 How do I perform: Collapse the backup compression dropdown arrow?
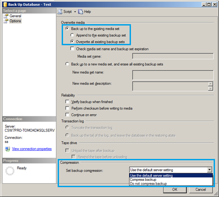coord(210,170)
